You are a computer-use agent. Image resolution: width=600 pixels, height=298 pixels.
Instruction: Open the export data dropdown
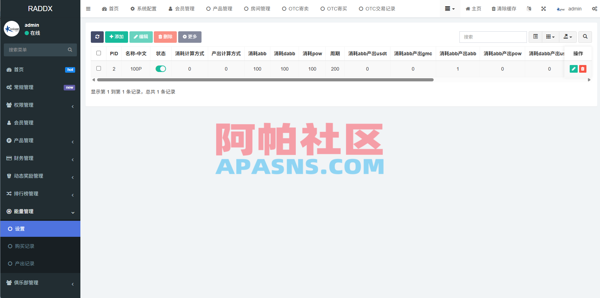tap(568, 37)
